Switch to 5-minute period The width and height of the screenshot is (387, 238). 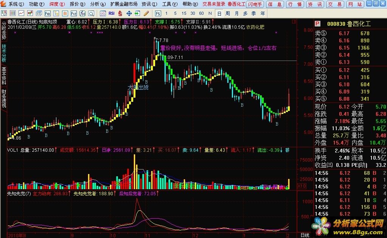tap(175, 13)
